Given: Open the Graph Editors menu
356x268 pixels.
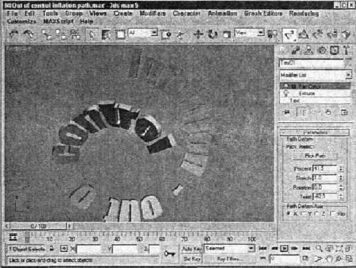Looking at the screenshot, I should tap(263, 14).
